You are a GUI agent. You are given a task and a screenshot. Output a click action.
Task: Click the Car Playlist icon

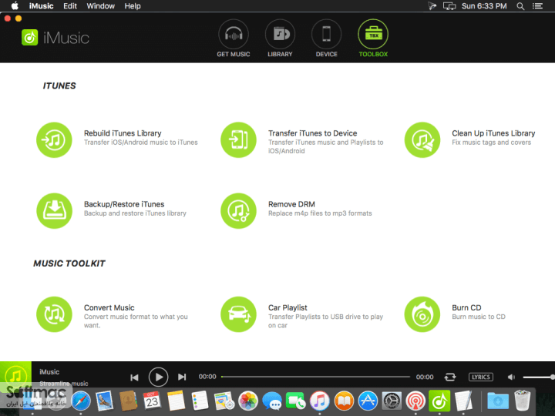[238, 314]
